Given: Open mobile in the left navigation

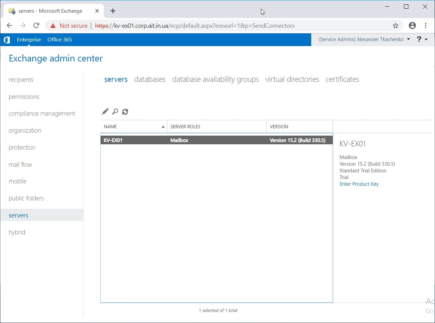Looking at the screenshot, I should click(18, 181).
